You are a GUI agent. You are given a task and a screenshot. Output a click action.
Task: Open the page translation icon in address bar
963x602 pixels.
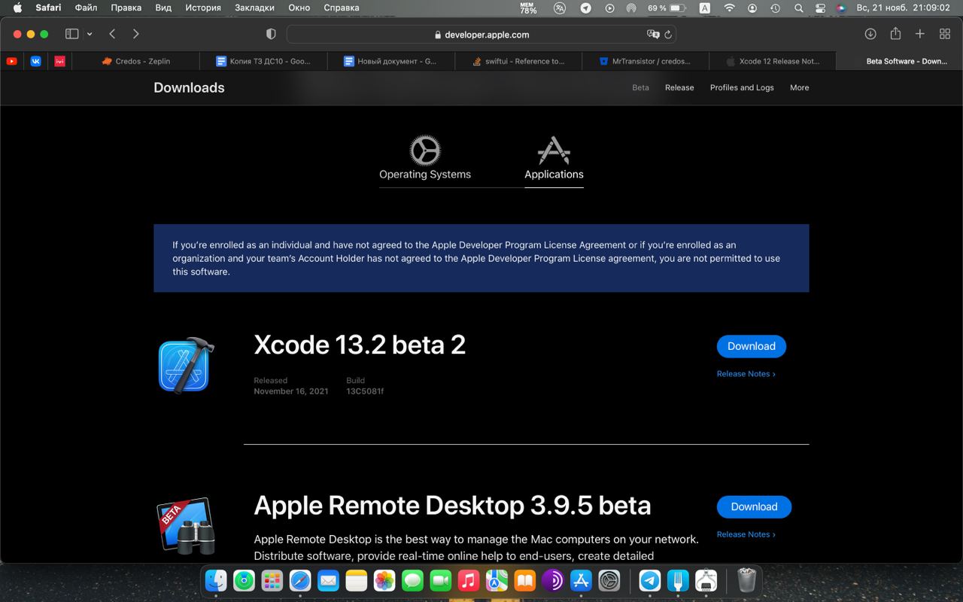click(x=653, y=34)
